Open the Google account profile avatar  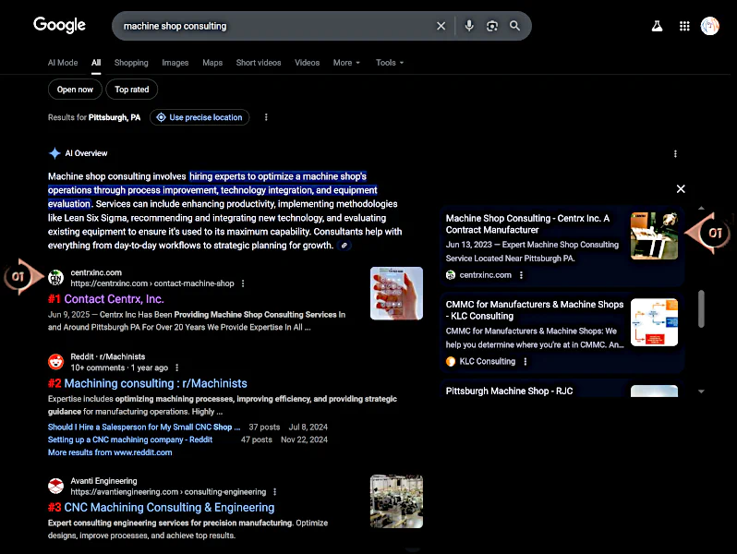pos(710,26)
